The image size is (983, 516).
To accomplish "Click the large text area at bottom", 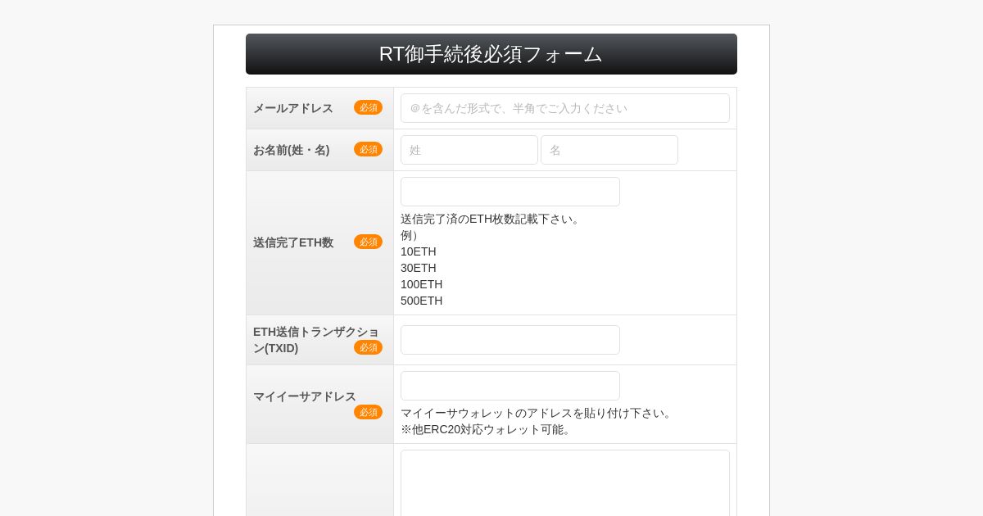I will (565, 483).
